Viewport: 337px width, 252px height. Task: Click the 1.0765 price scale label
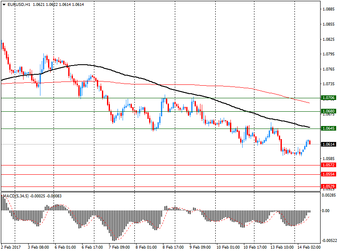tap(329, 69)
